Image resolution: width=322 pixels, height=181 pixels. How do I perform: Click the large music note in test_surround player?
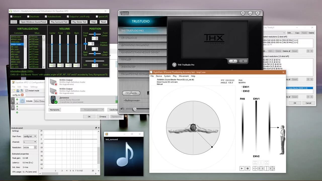point(125,154)
